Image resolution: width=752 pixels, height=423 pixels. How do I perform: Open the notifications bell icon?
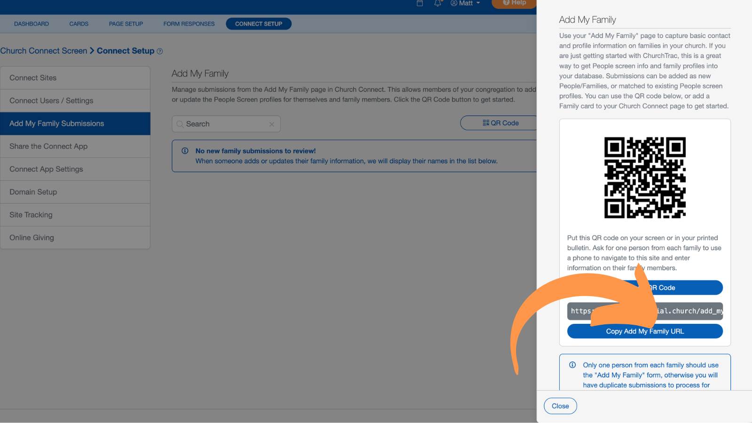pos(438,3)
